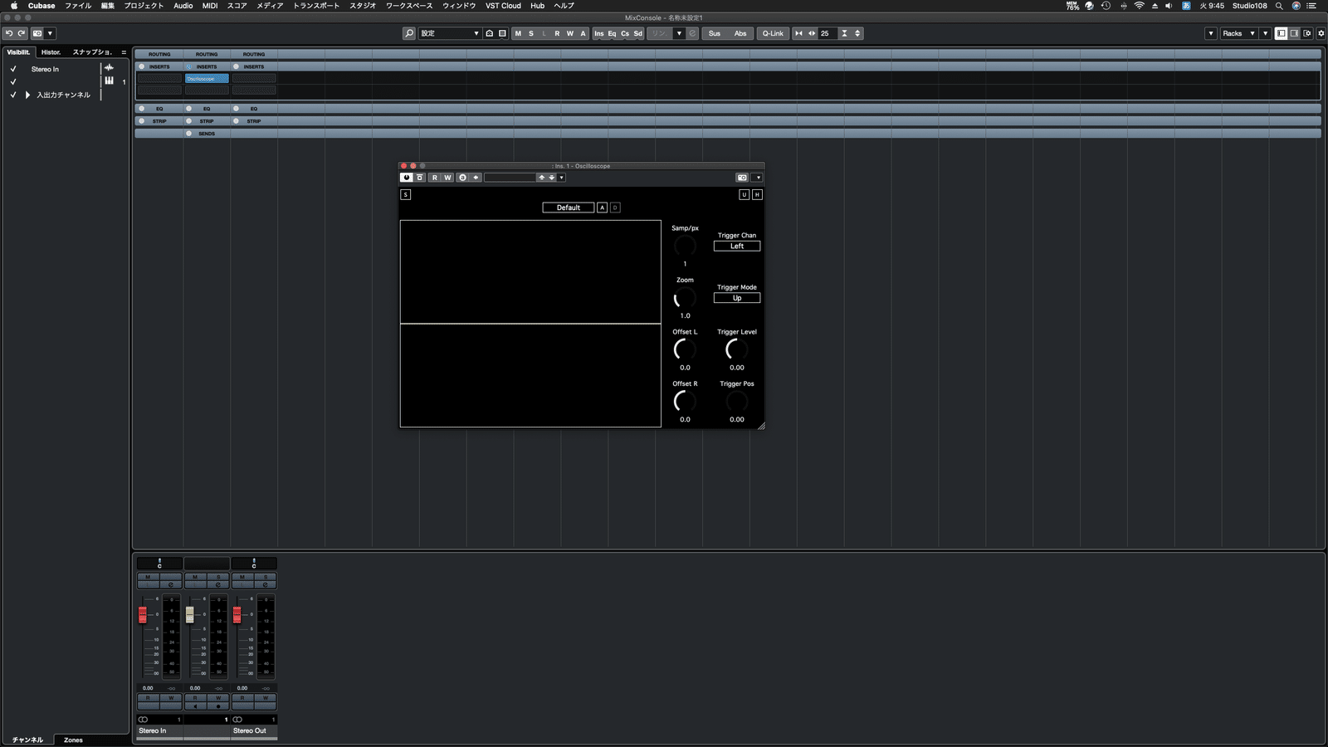The image size is (1328, 747).
Task: Disable all solo states with toolbar S
Action: [x=531, y=33]
